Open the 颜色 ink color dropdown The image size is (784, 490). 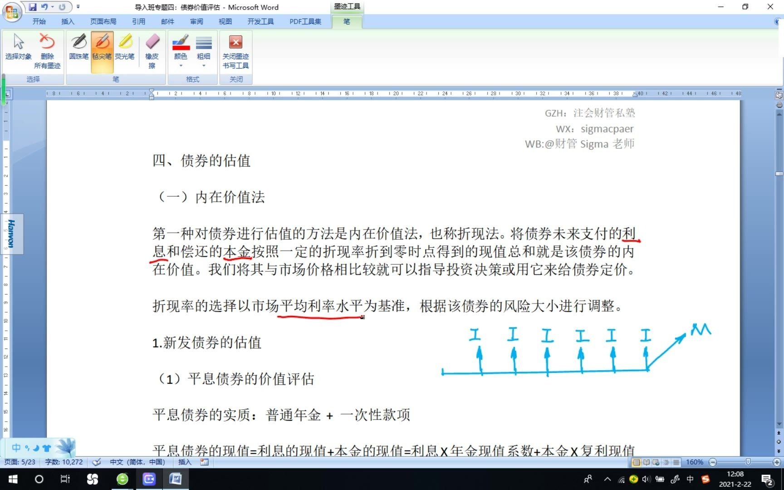click(x=181, y=51)
